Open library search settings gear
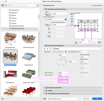 coord(38,5)
